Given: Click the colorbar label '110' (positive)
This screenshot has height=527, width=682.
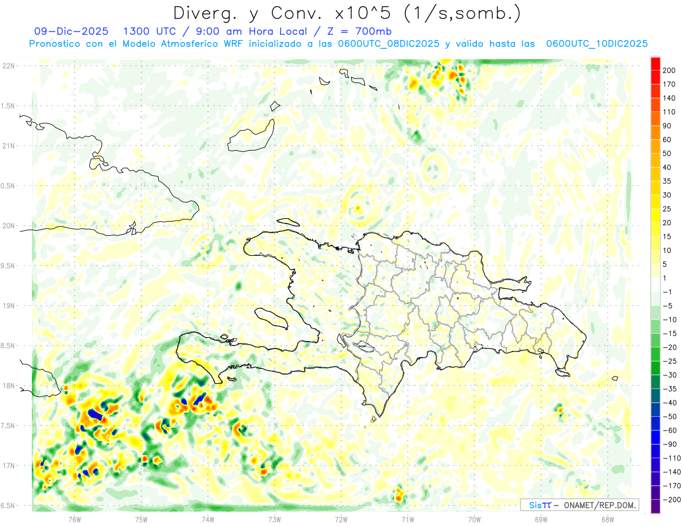Looking at the screenshot, I should (x=669, y=112).
